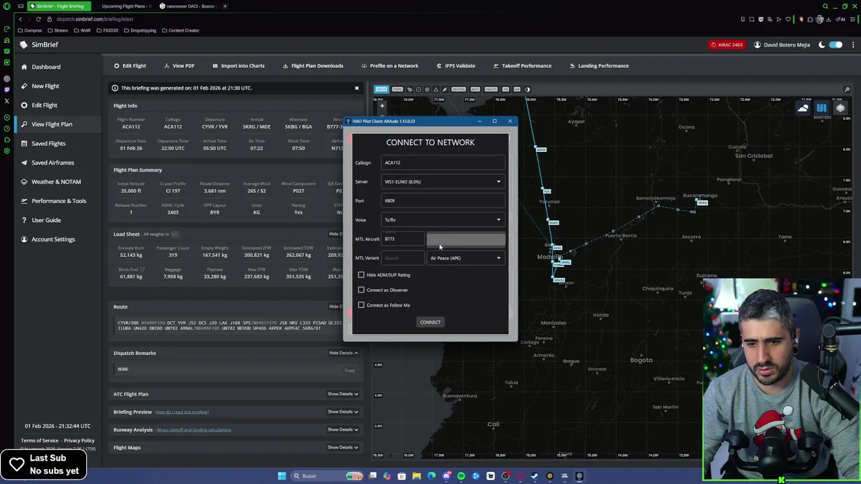Toggle the map contrast half-circle icon
Screen dimensions: 861x484
[527, 89]
